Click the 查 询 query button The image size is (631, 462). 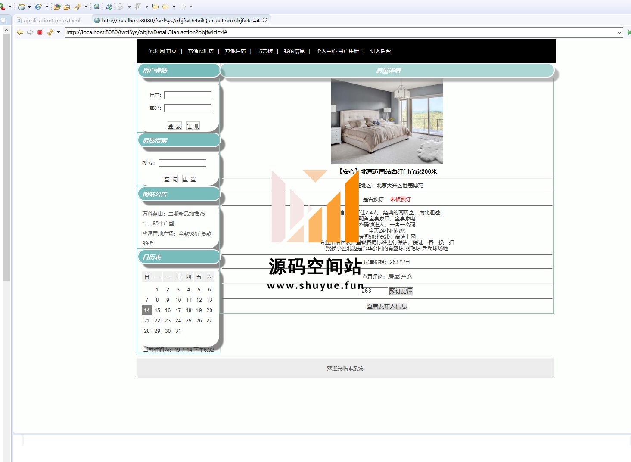(x=171, y=179)
